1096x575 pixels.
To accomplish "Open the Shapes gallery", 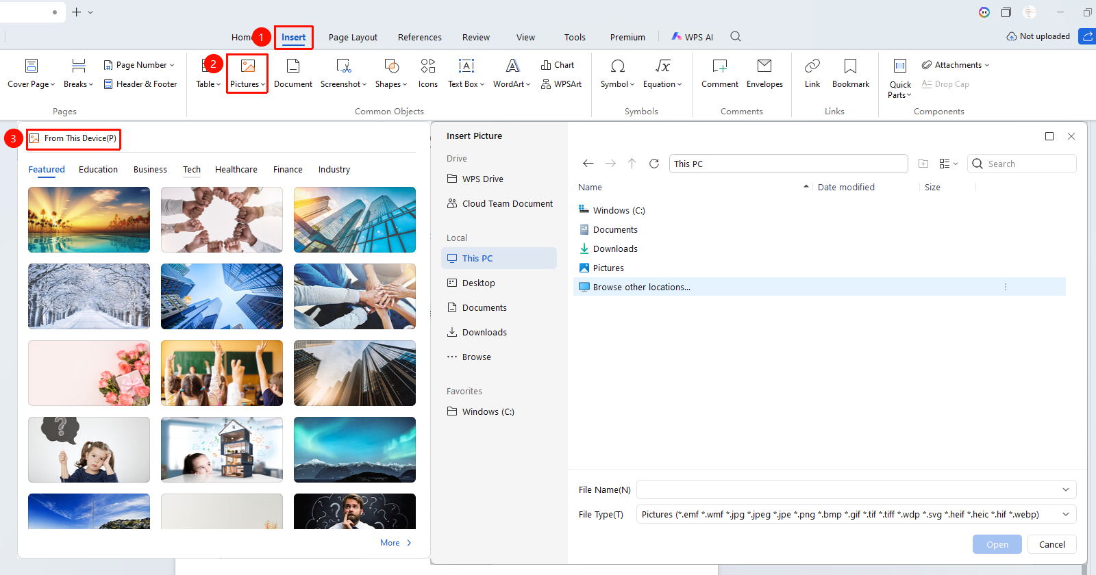I will tap(391, 74).
